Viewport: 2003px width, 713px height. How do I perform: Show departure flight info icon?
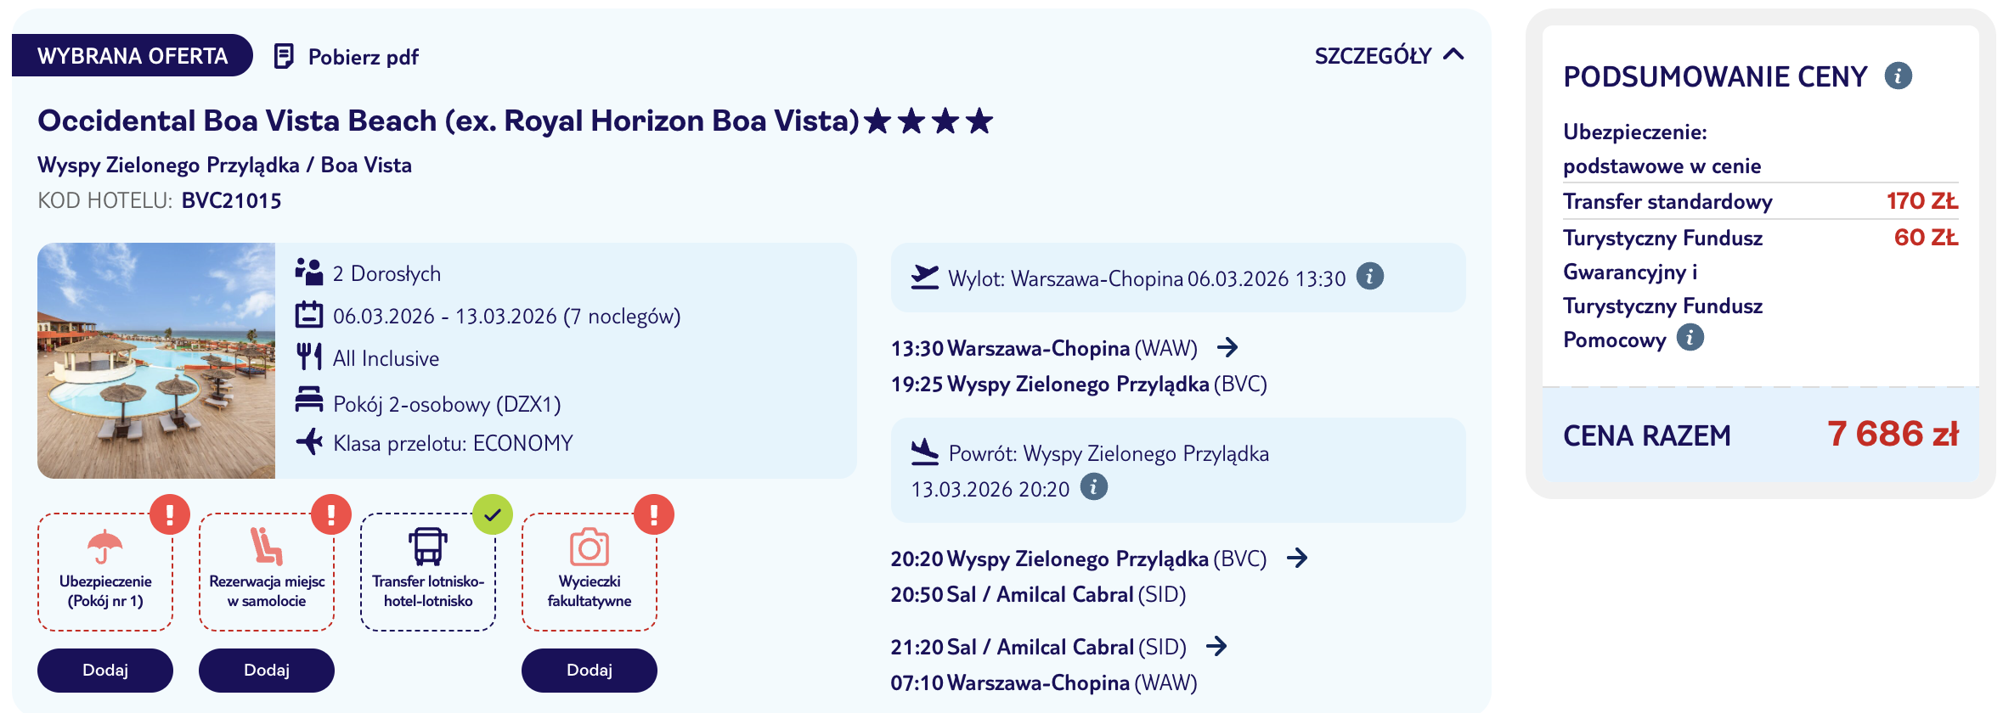[x=1369, y=277]
